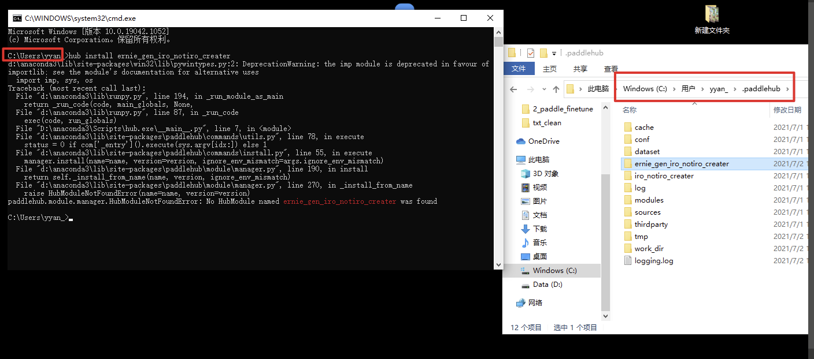Viewport: 814px width, 359px height.
Task: Open the recent locations chevron next to navigation arrows
Action: [543, 89]
